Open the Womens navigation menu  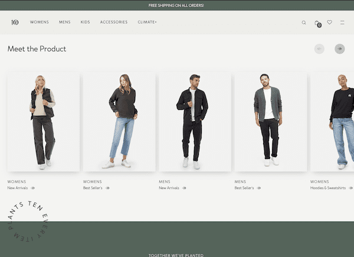[x=40, y=22]
